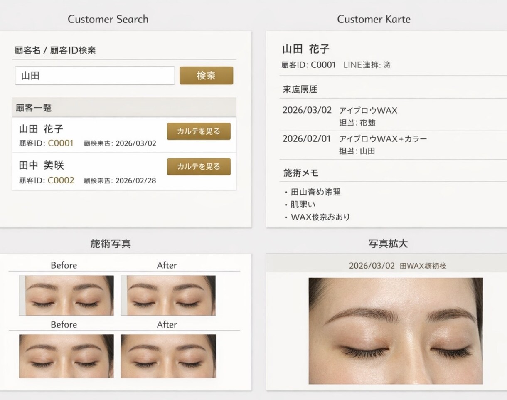The image size is (507, 400).
Task: Open second row After eyebrow thumbnail
Action: [x=168, y=356]
